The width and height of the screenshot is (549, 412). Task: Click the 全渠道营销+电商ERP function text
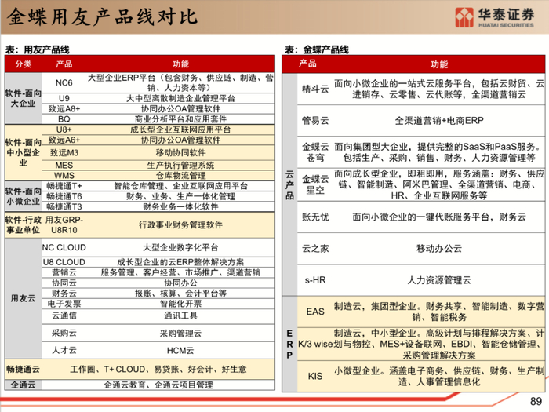[439, 121]
